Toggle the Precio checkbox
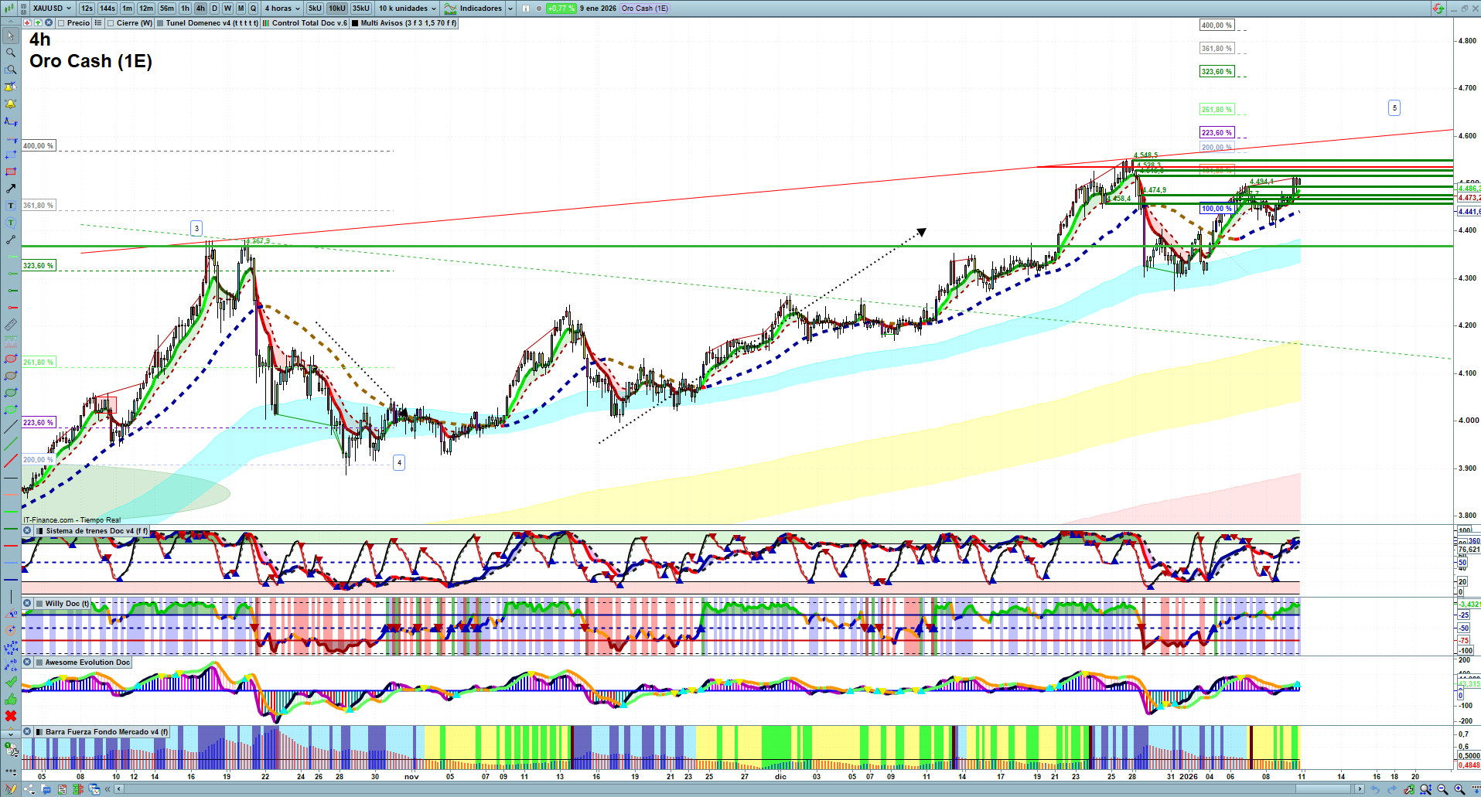The image size is (1481, 797). coord(61,23)
